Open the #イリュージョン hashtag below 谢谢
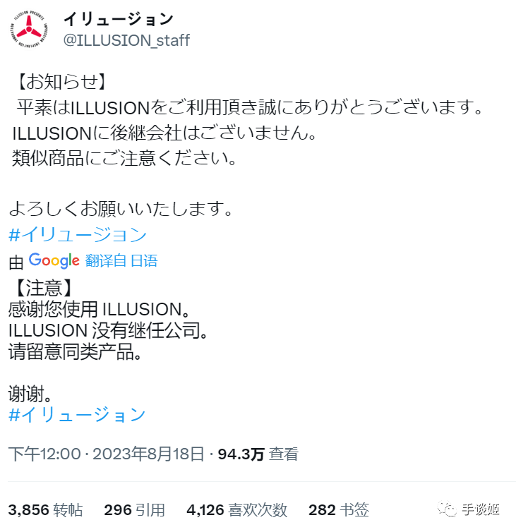This screenshot has height=532, width=516. pyautogui.click(x=78, y=414)
